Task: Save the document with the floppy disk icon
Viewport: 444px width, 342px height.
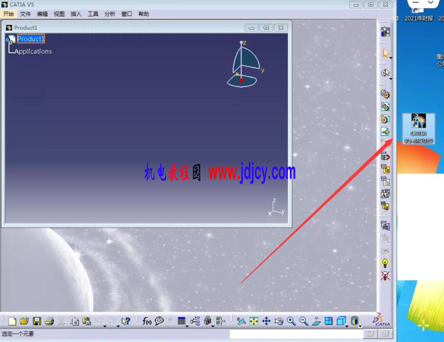Action: tap(37, 321)
